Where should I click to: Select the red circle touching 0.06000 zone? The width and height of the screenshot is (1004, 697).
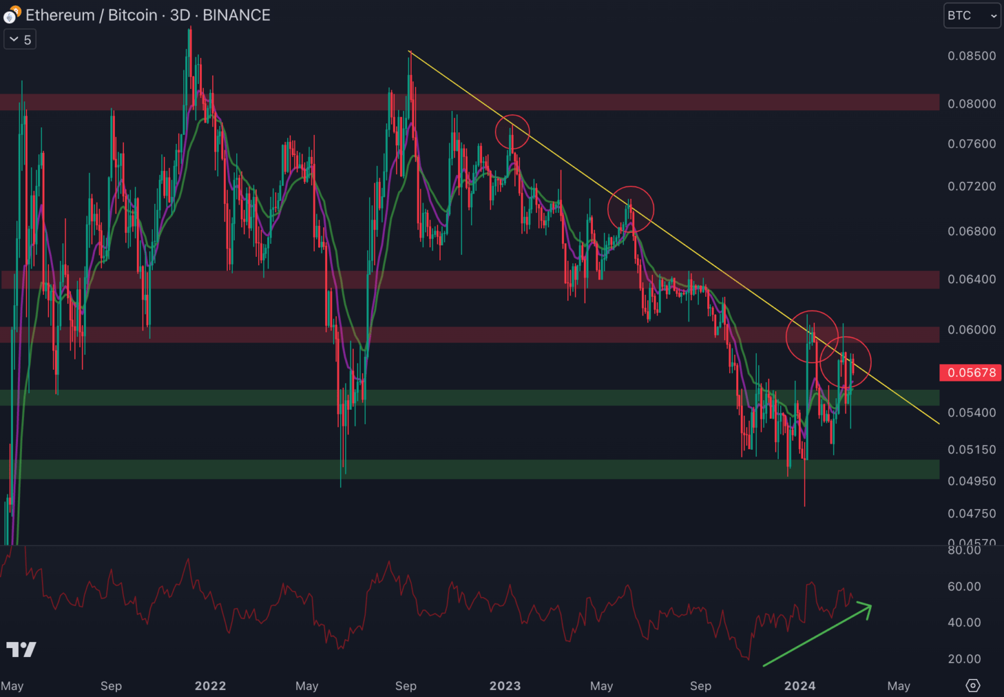812,336
